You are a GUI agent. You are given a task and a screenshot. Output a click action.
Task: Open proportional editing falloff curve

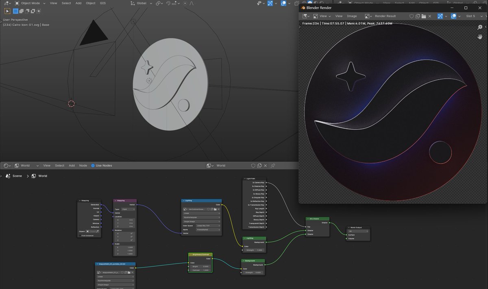192,3
